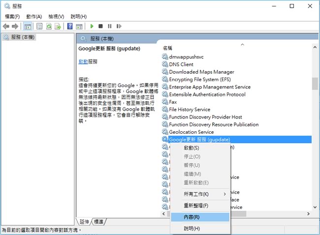
Task: Switch to the 標準 tab
Action: [x=98, y=222]
